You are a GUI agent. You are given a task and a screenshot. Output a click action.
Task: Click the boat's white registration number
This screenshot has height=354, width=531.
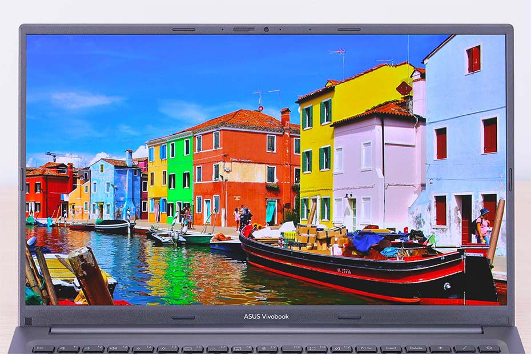343,271
